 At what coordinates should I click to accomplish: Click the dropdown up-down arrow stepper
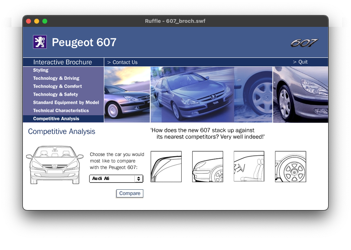[x=138, y=179]
